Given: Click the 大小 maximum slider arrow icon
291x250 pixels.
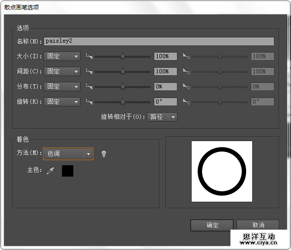Looking at the screenshot, I should coord(186,56).
